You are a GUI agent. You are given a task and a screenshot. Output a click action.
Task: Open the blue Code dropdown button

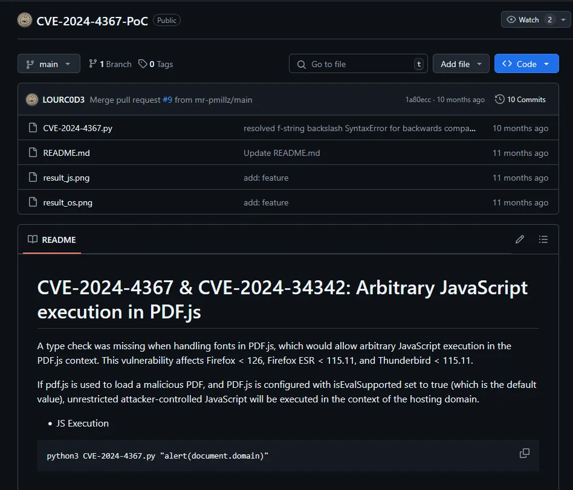point(526,64)
